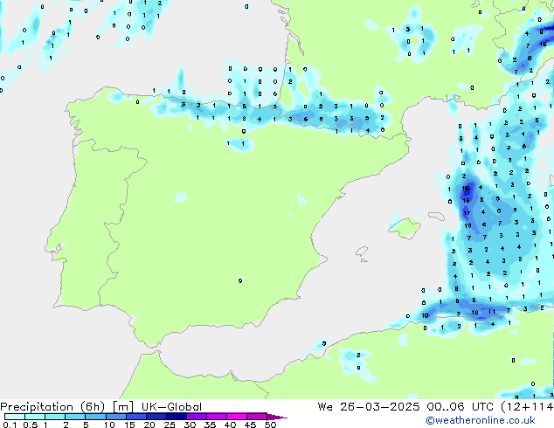Click legend scale label '40'

[x=230, y=425]
